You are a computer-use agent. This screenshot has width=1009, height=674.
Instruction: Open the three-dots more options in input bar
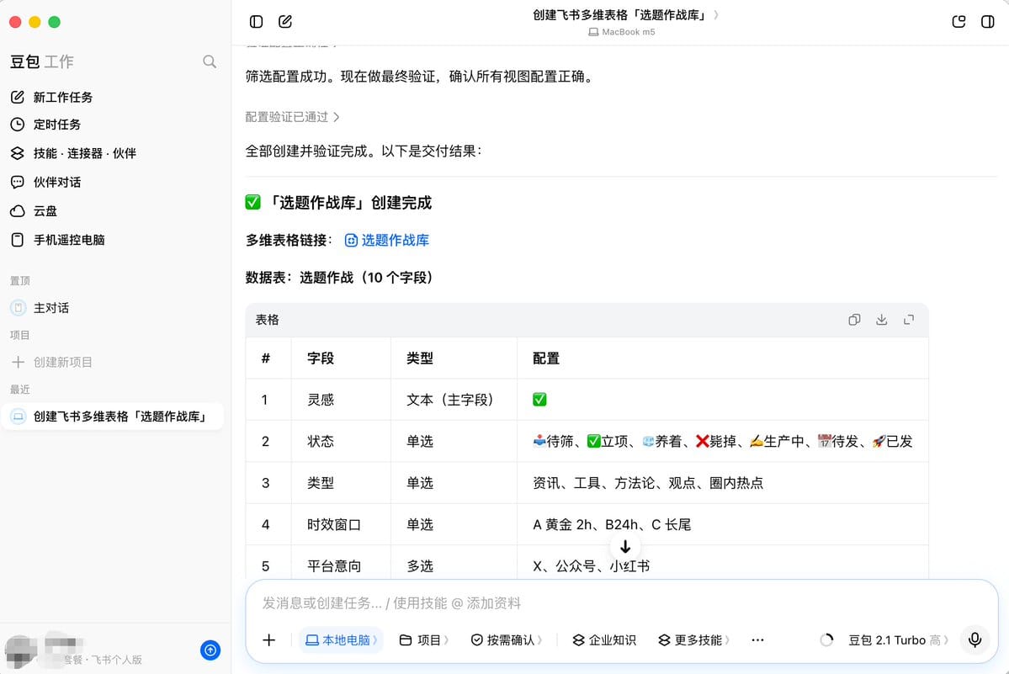(x=758, y=640)
